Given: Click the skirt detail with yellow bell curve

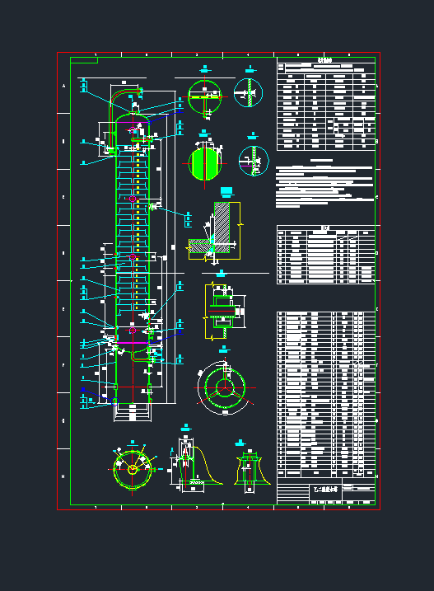Looking at the screenshot, I should pos(196,466).
